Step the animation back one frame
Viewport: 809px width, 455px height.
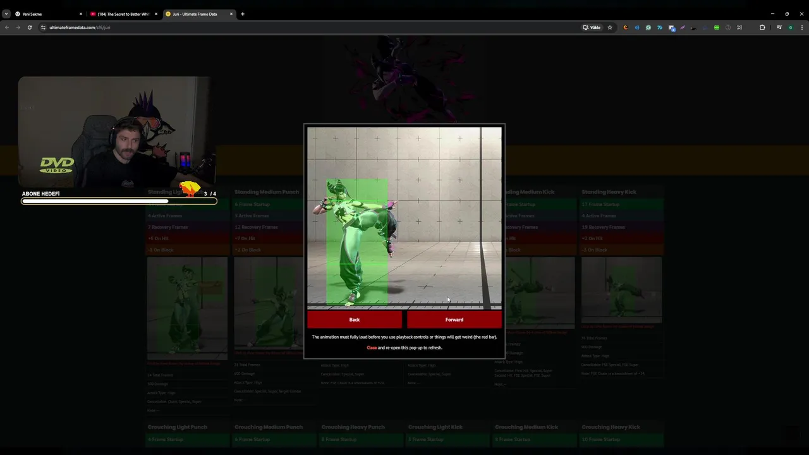pos(354,320)
